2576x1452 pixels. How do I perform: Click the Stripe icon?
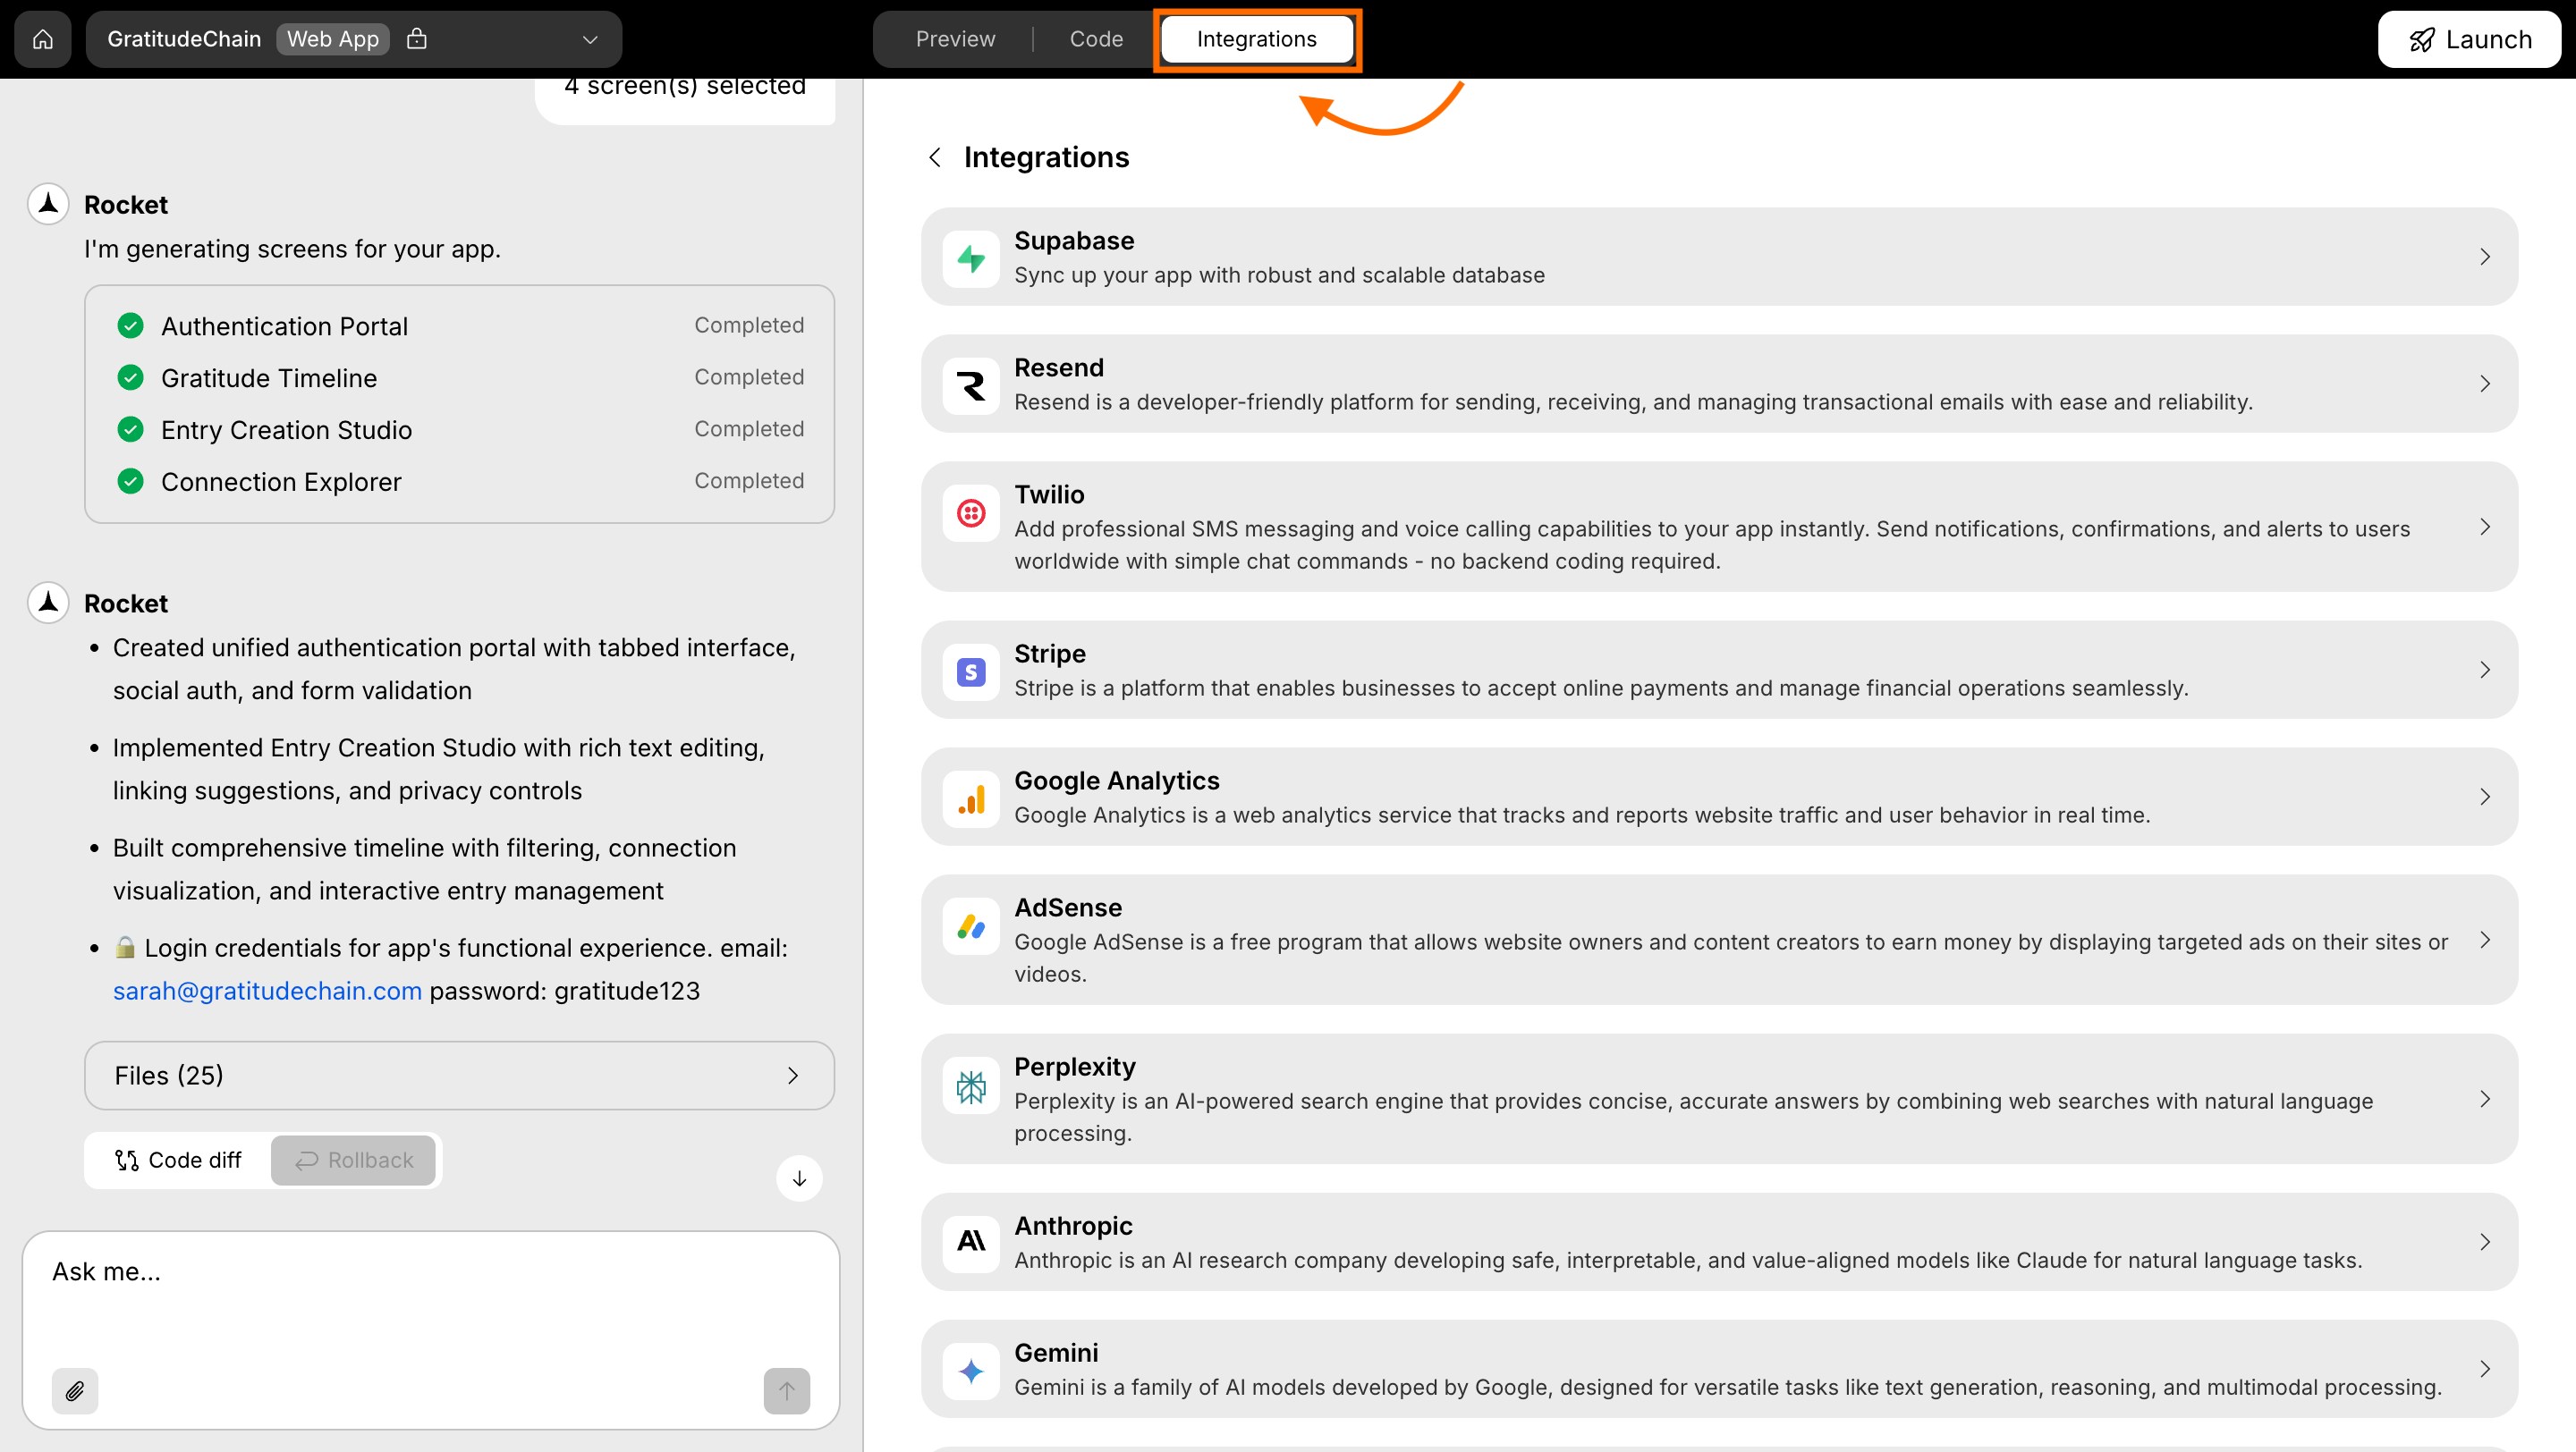(970, 671)
